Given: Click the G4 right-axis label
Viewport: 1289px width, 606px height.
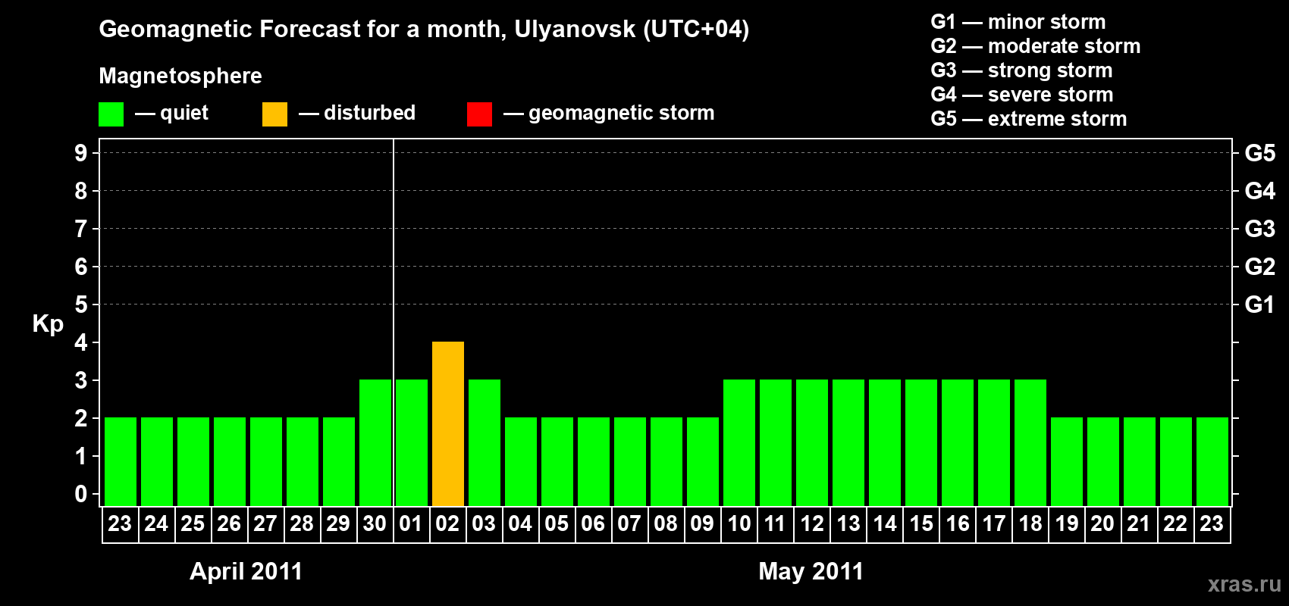Looking at the screenshot, I should pos(1260,191).
